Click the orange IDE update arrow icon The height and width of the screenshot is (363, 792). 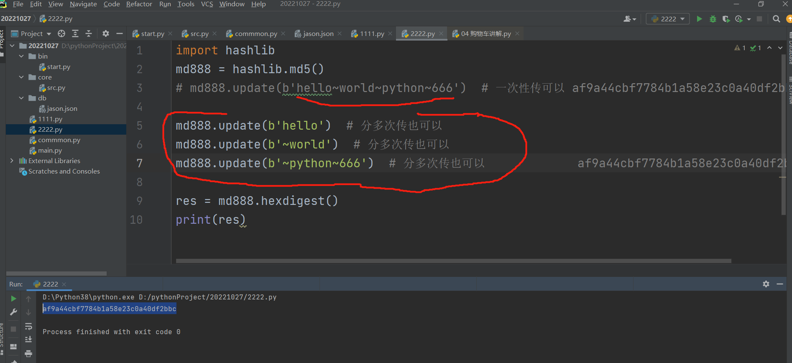tap(789, 19)
